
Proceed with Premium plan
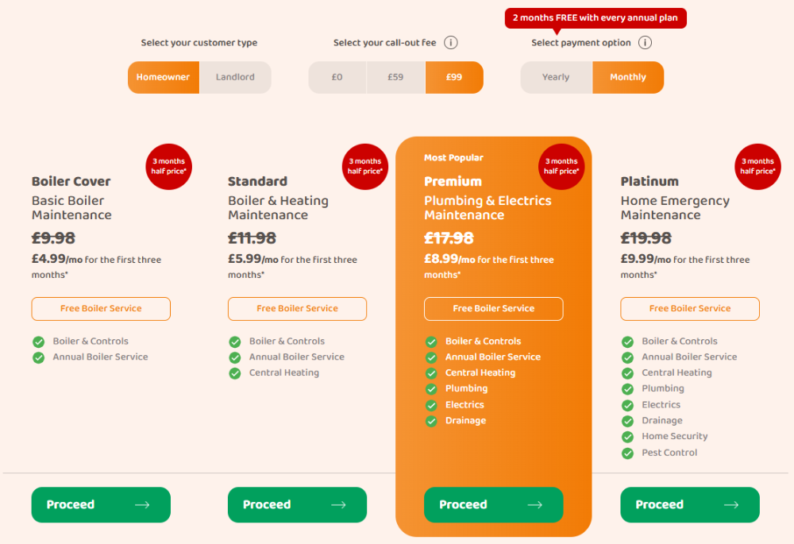click(493, 504)
